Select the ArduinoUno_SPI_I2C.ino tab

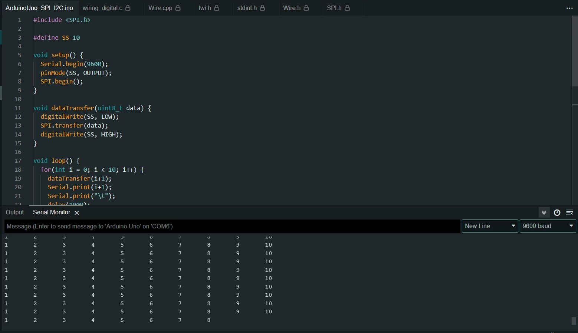tap(39, 8)
